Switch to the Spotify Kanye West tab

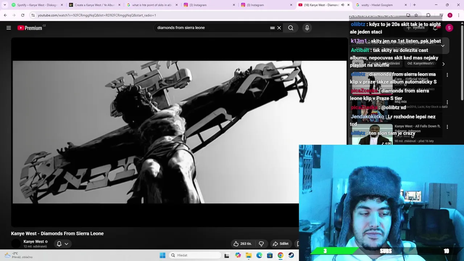coord(36,5)
